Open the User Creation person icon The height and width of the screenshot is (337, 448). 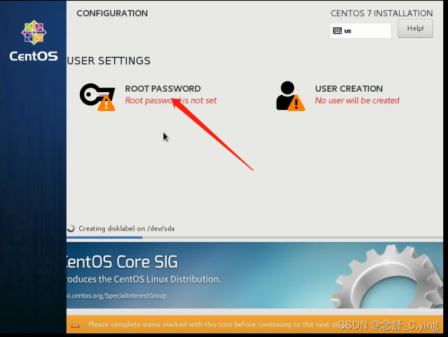tap(290, 96)
